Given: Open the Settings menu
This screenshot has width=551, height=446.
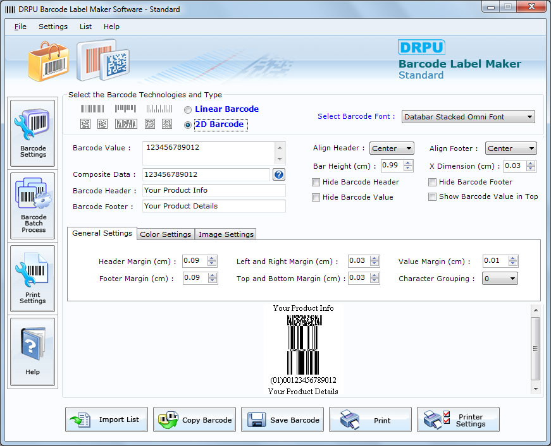Looking at the screenshot, I should tap(53, 27).
